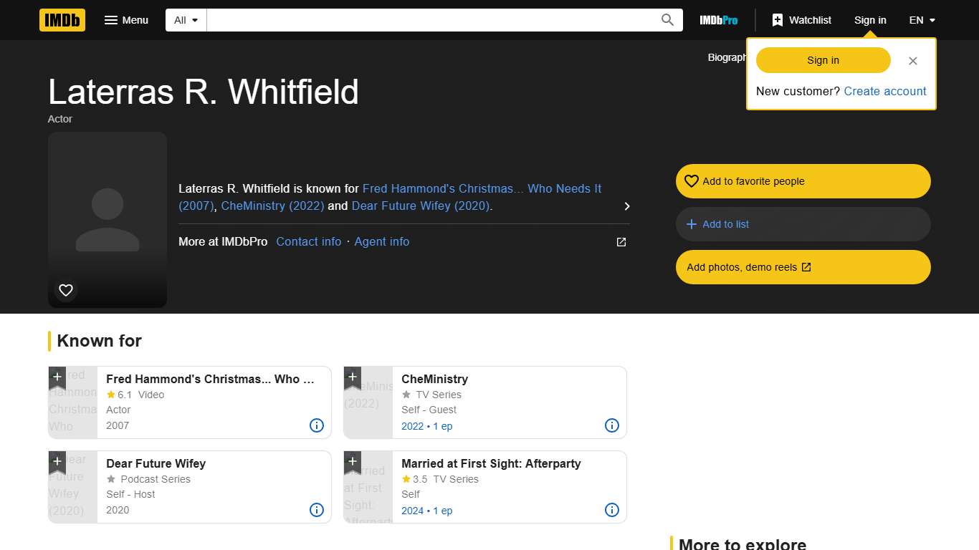Add Dear Future Wifey to watchlist ribbon
Image resolution: width=979 pixels, height=550 pixels.
tap(57, 462)
